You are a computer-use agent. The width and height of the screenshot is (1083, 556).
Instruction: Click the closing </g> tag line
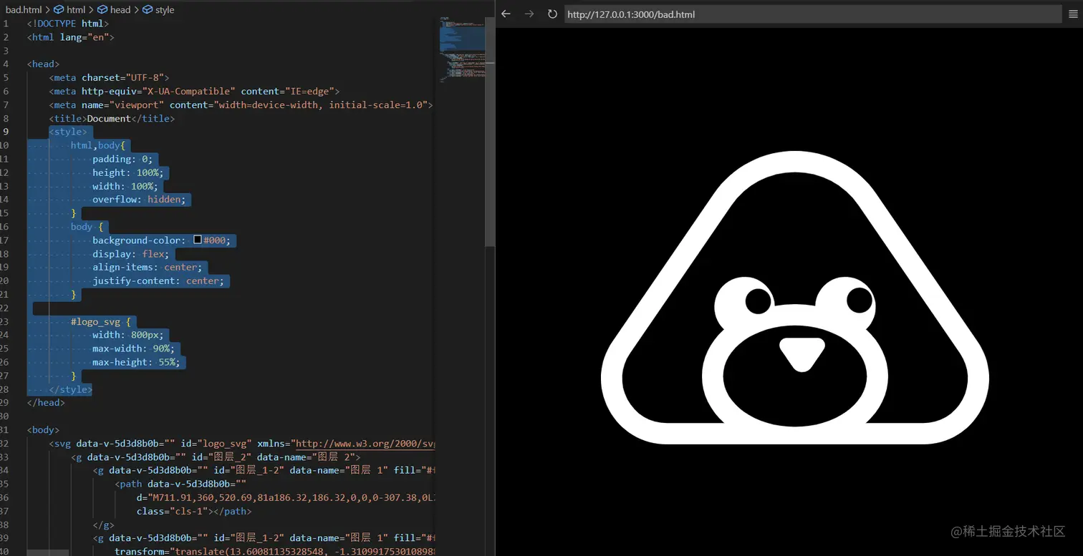(x=103, y=525)
